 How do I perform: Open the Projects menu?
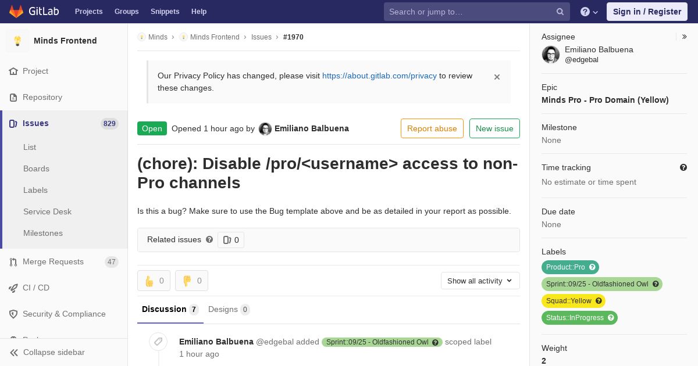coord(88,12)
